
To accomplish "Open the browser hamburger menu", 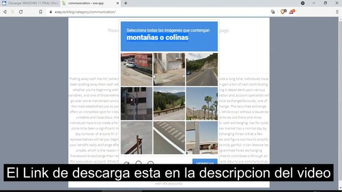I will pyautogui.click(x=337, y=12).
